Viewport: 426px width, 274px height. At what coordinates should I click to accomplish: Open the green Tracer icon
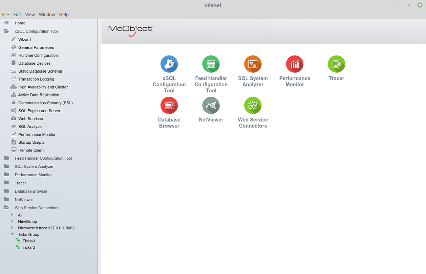tap(336, 64)
